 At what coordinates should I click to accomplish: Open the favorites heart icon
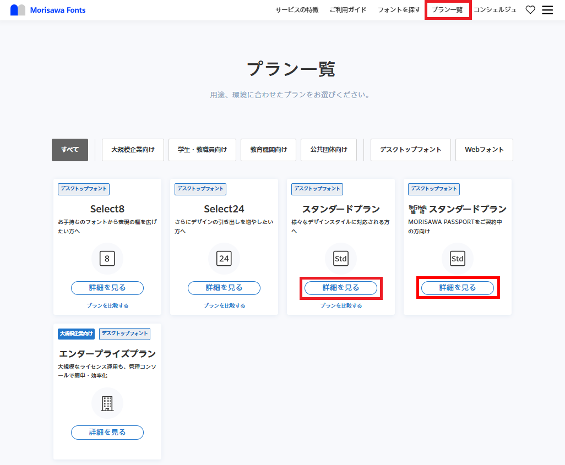point(530,10)
